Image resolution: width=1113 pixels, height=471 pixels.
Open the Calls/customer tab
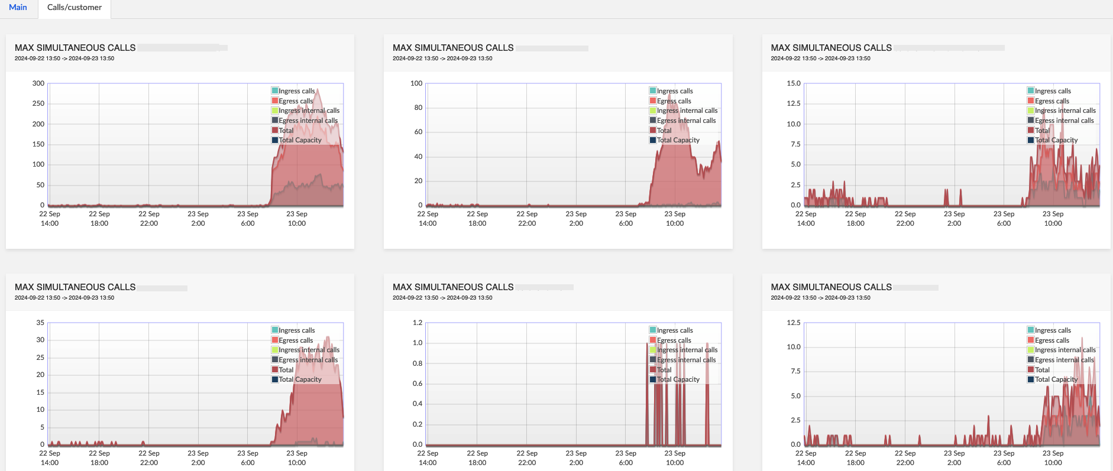(75, 8)
